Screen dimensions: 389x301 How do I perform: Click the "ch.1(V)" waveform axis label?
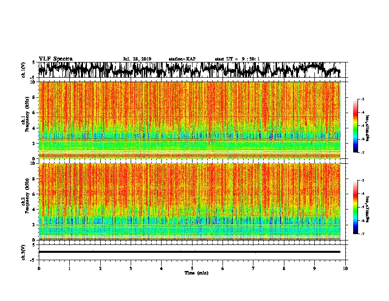point(24,70)
